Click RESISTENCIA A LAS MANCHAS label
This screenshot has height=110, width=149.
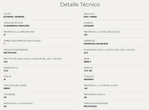point(18,103)
